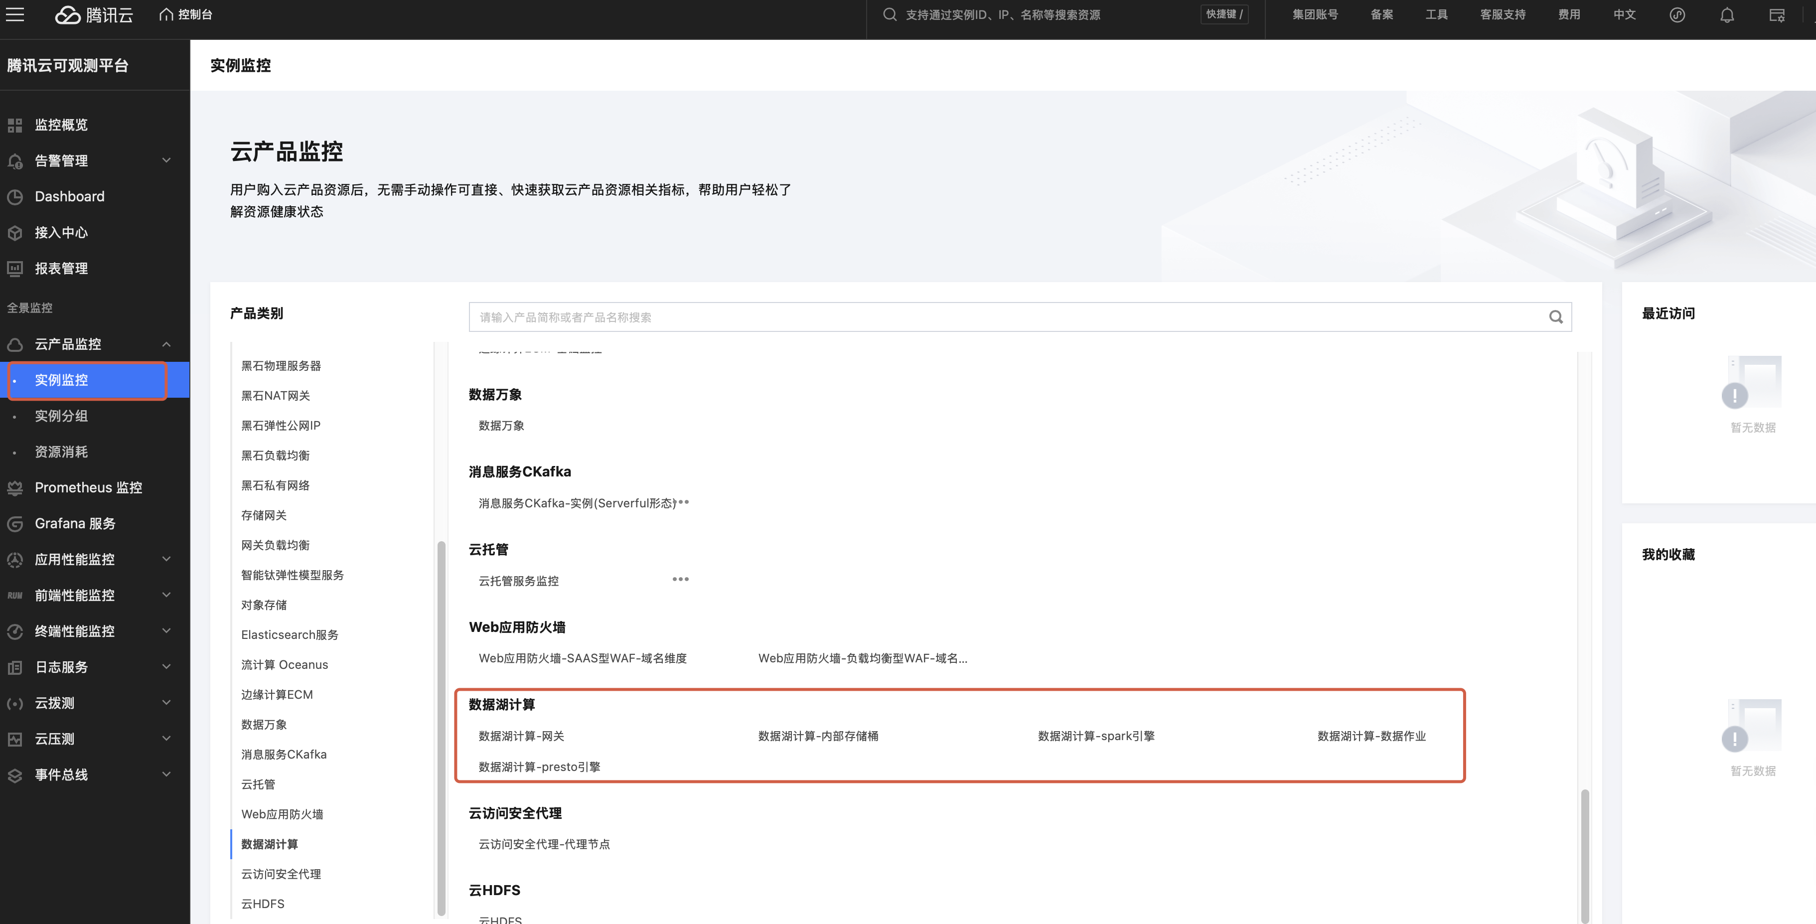
Task: Open the 费用 top menu
Action: point(1568,15)
